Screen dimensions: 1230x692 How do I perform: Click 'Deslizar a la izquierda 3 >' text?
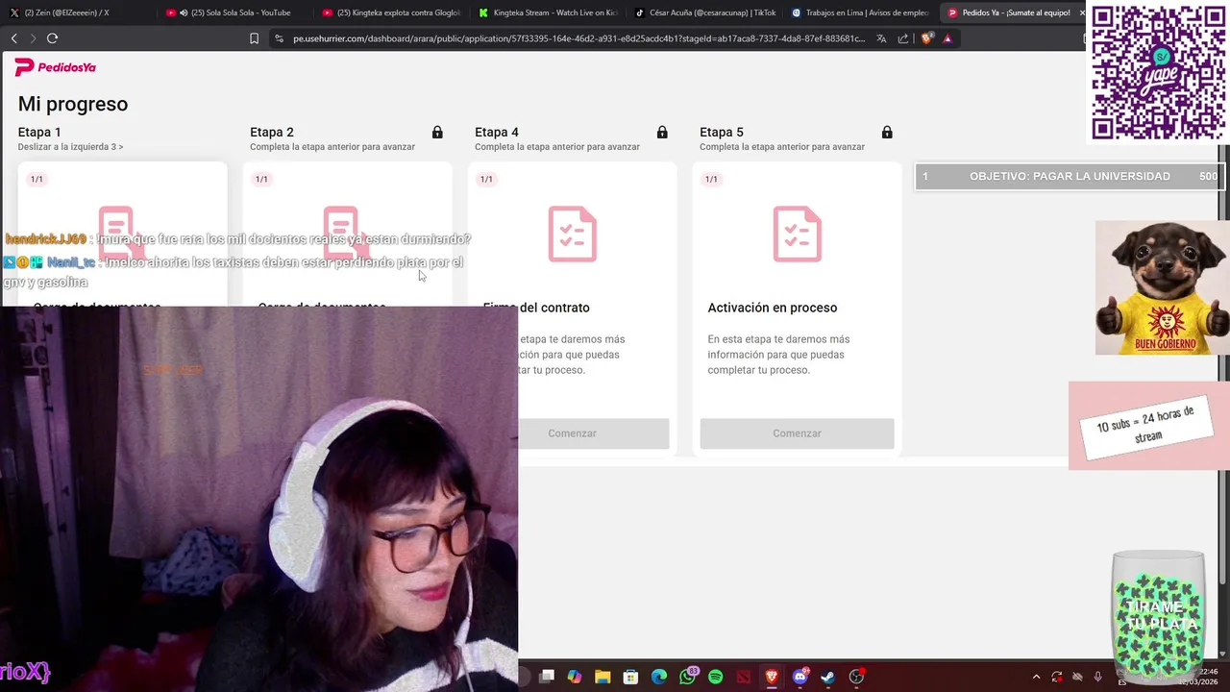[x=70, y=147]
